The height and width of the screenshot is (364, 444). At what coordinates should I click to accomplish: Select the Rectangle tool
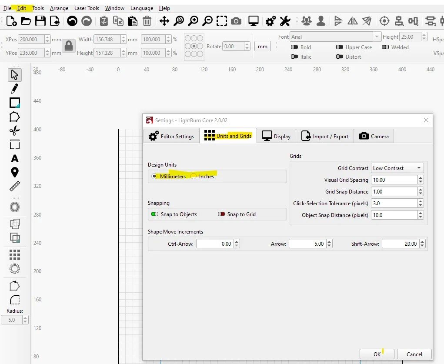(15, 103)
